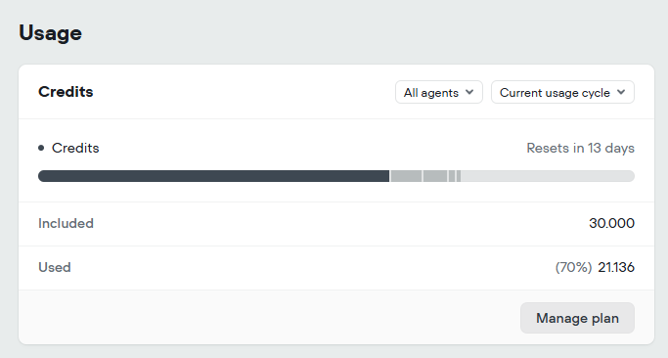668x358 pixels.
Task: Click the Resets in 13 days text
Action: [x=580, y=148]
